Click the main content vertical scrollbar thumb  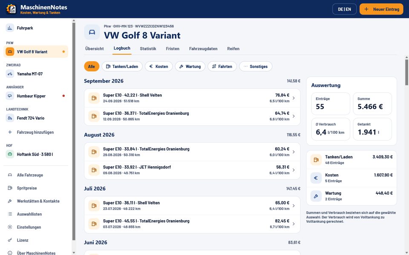[x=406, y=72]
